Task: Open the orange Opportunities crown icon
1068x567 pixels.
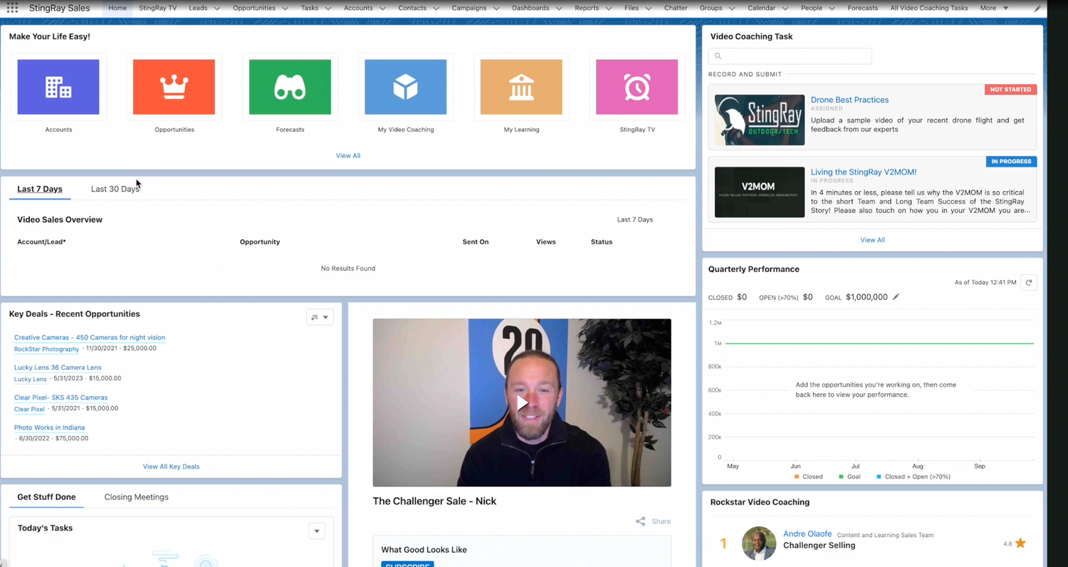Action: pos(174,87)
